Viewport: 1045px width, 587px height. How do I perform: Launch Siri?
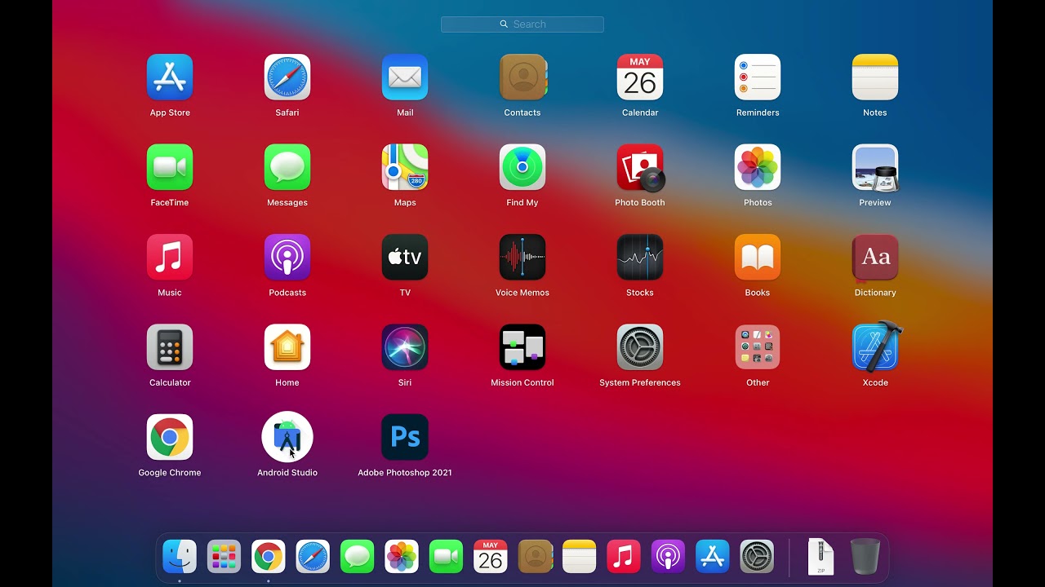tap(405, 347)
